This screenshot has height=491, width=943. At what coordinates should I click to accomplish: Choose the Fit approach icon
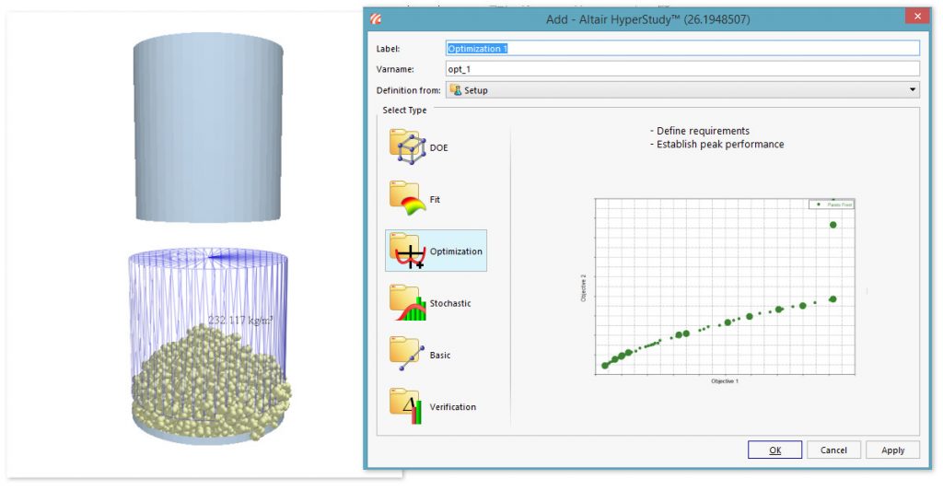(x=407, y=198)
